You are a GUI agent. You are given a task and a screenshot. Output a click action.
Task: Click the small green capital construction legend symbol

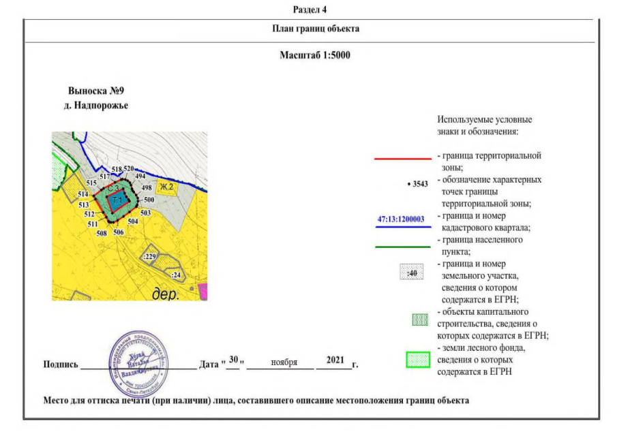[x=422, y=320]
